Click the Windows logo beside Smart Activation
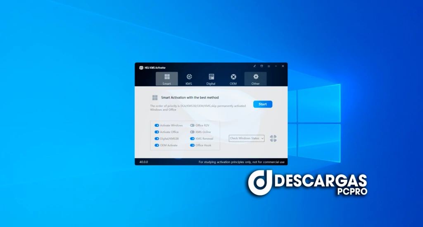Viewport: 423px width, 227px height. pos(155,98)
